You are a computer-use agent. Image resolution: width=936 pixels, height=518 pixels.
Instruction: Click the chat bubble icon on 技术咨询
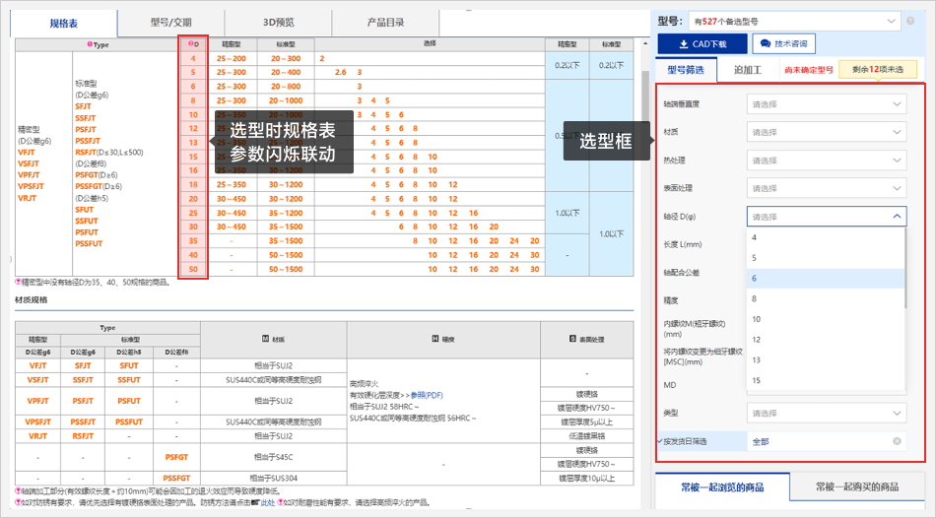pyautogui.click(x=764, y=44)
